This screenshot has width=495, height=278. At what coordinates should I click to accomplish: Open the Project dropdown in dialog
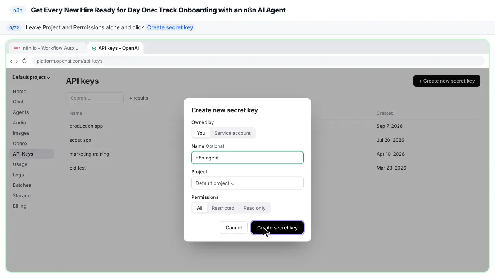247,183
